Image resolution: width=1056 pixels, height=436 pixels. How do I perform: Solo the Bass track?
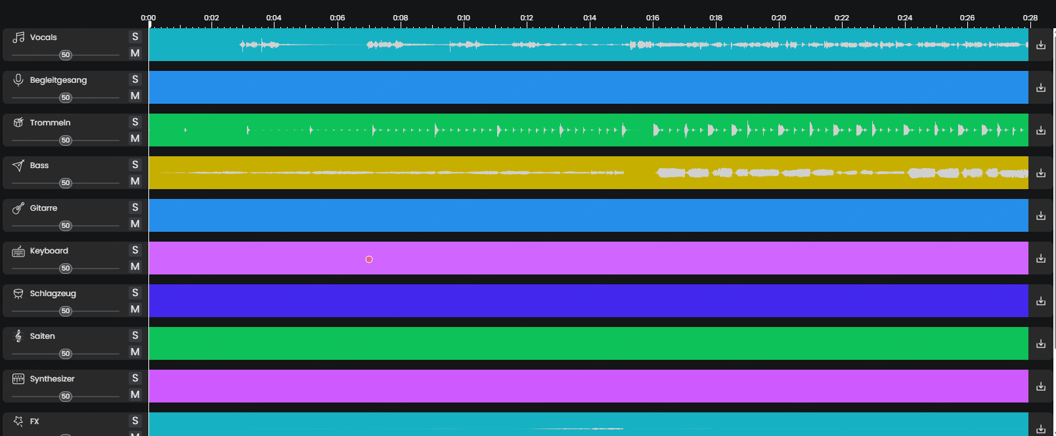pos(135,165)
